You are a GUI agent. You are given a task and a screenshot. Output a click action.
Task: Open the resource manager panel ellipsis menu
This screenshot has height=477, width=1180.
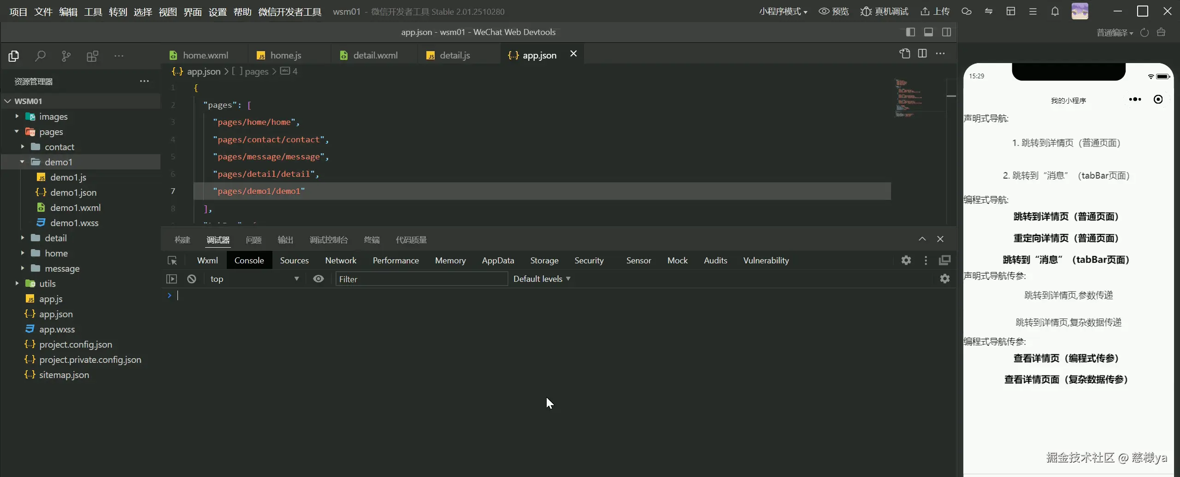click(144, 81)
